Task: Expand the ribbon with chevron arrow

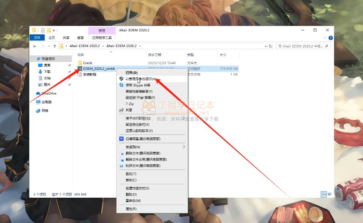Action: coord(325,38)
